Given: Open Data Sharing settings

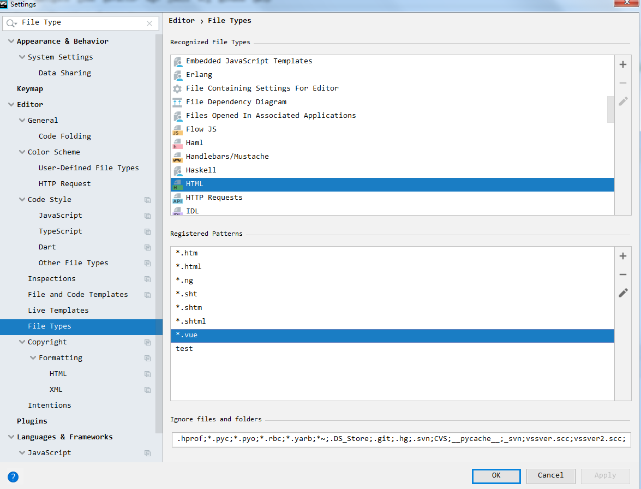Looking at the screenshot, I should pyautogui.click(x=64, y=73).
